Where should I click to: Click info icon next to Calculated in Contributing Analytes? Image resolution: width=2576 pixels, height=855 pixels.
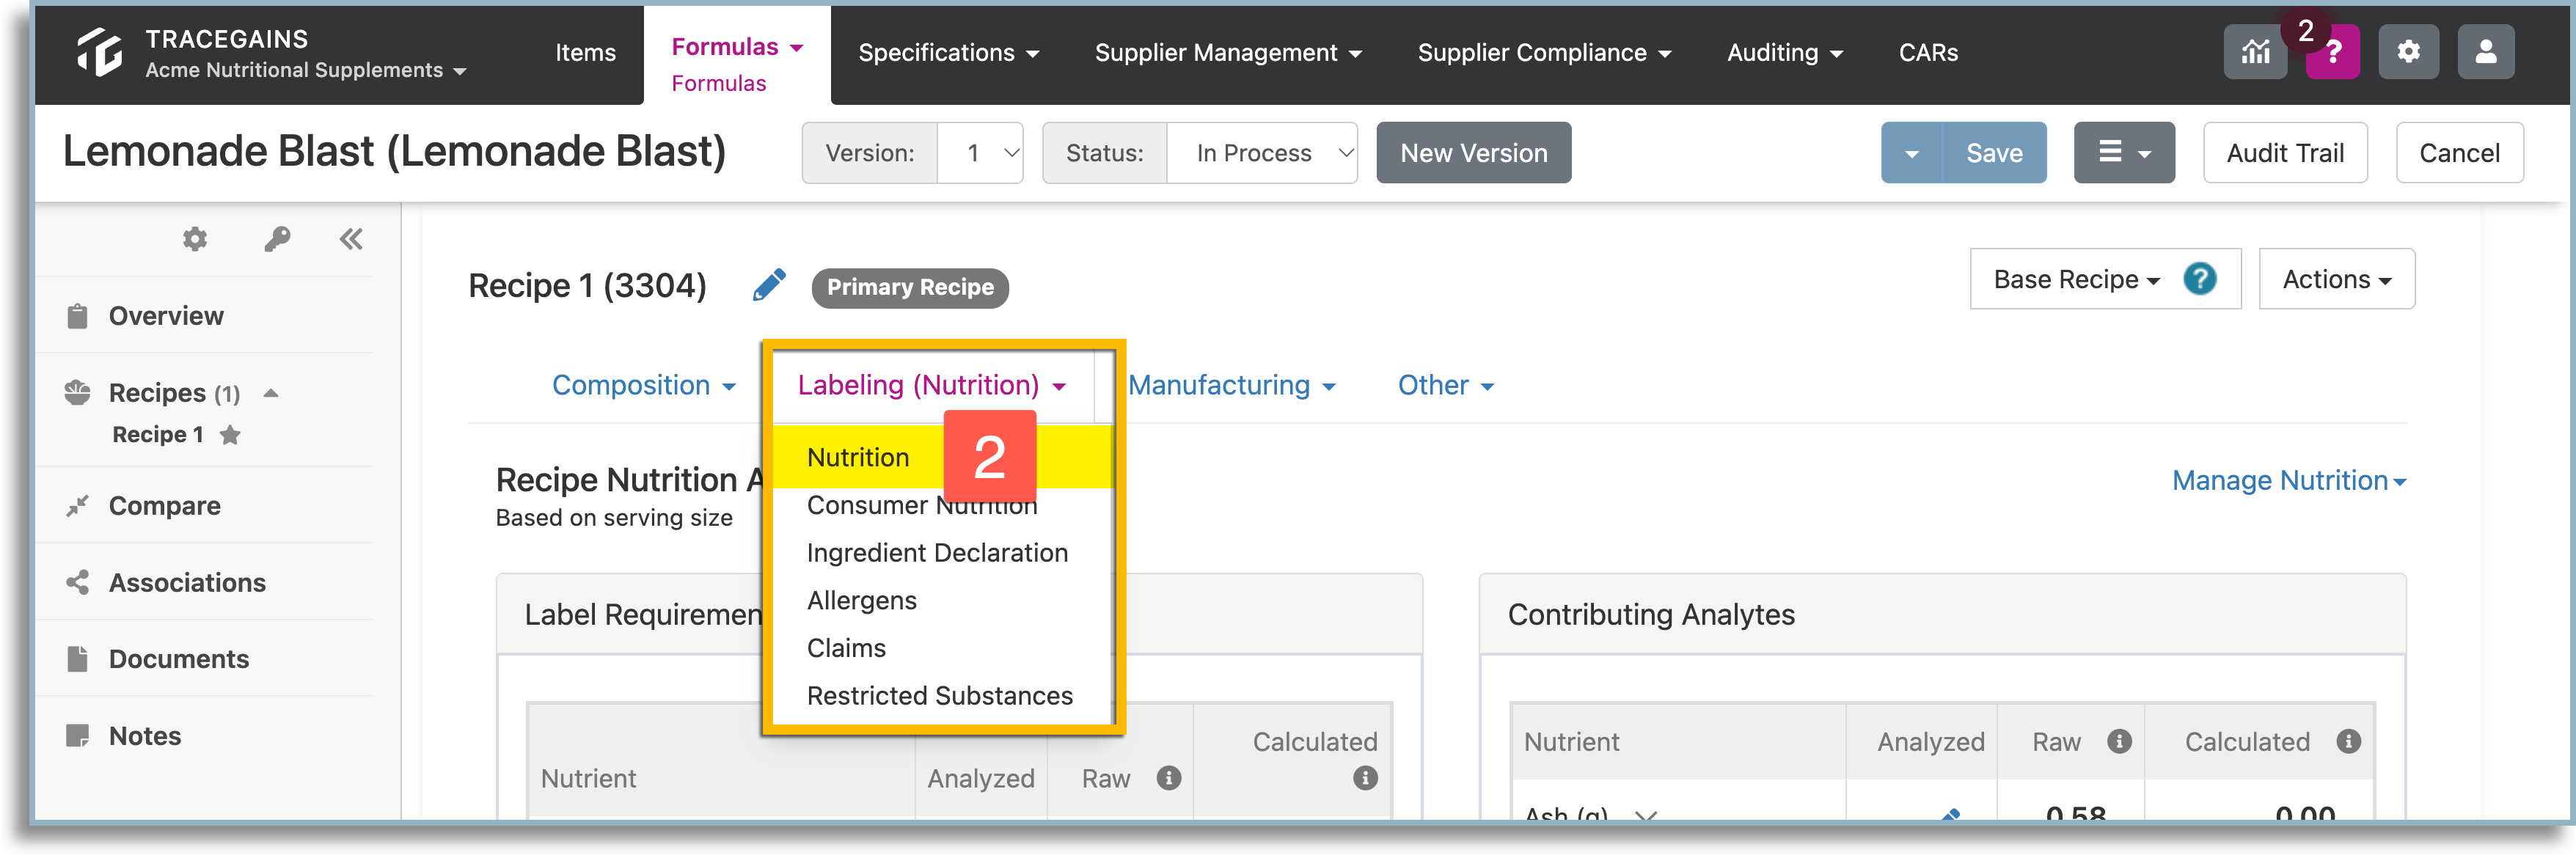pos(2348,741)
